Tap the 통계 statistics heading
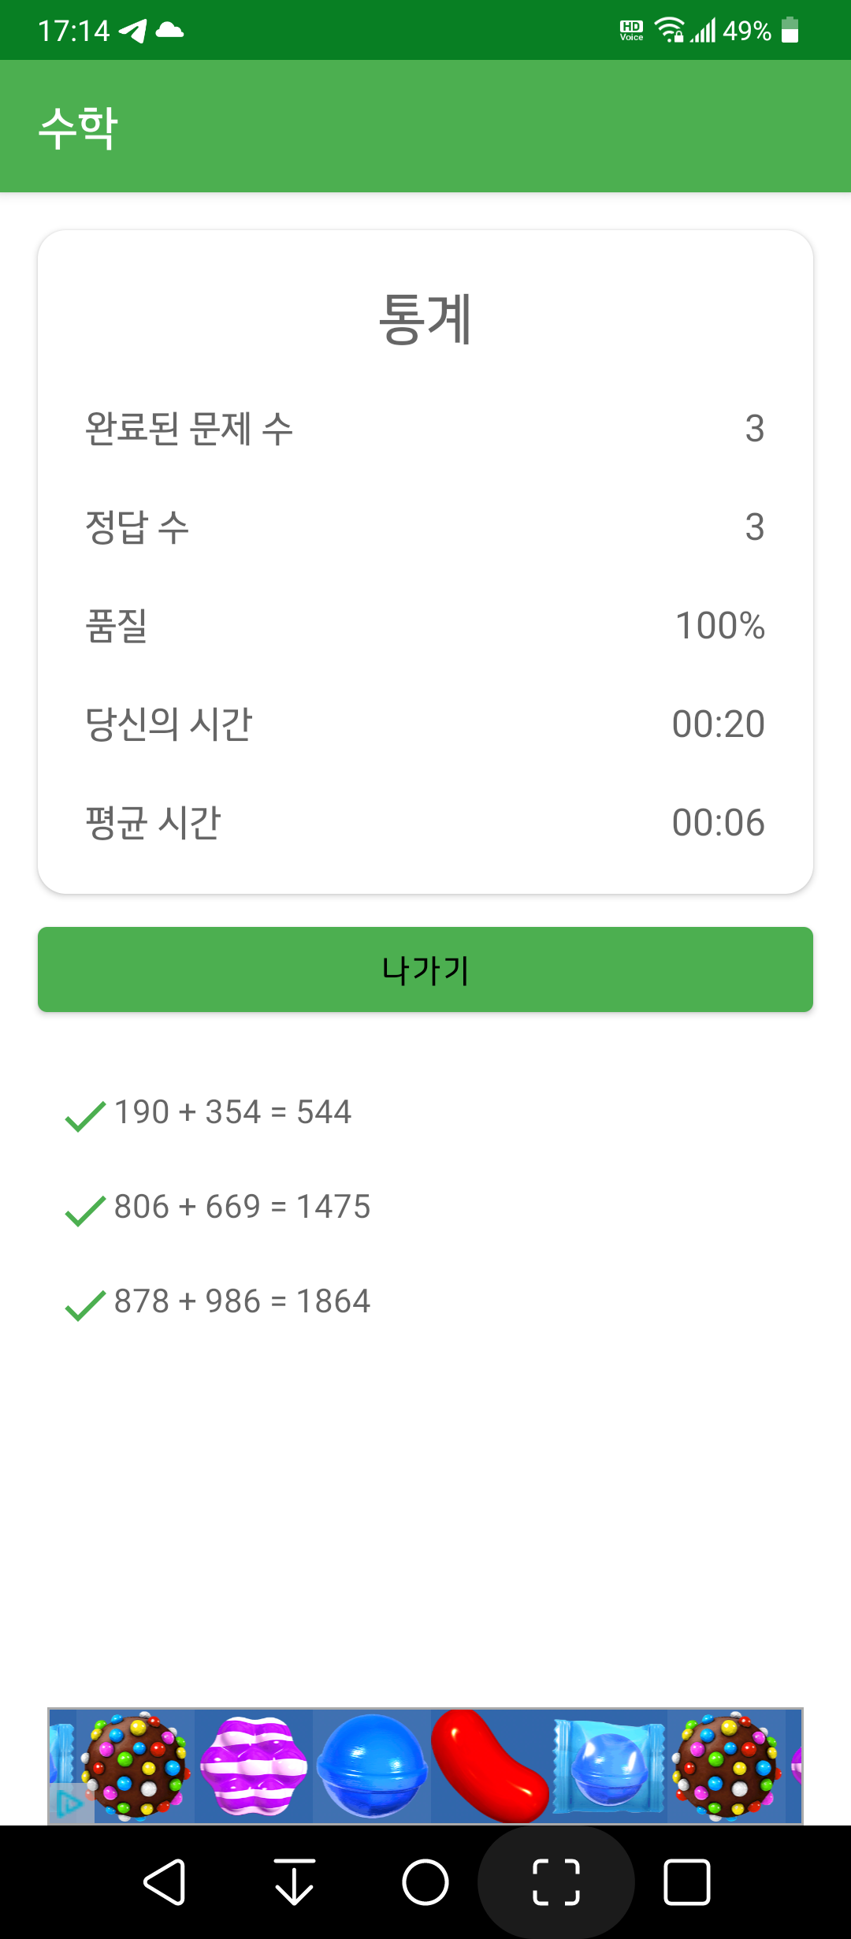 (425, 318)
